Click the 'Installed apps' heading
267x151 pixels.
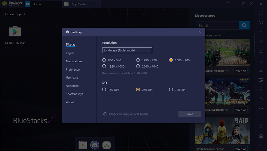click(x=13, y=14)
